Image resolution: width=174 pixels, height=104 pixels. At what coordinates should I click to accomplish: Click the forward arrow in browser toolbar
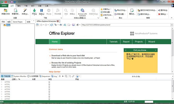coord(46,25)
